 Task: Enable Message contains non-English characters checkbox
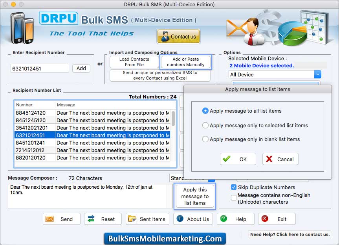coord(233,198)
